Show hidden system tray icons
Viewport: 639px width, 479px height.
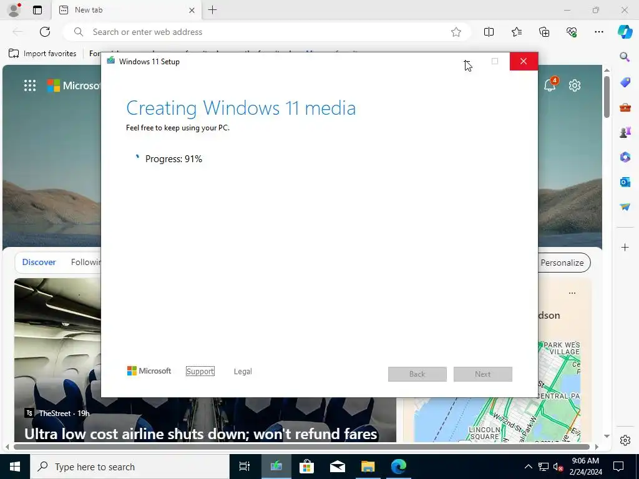tap(528, 467)
